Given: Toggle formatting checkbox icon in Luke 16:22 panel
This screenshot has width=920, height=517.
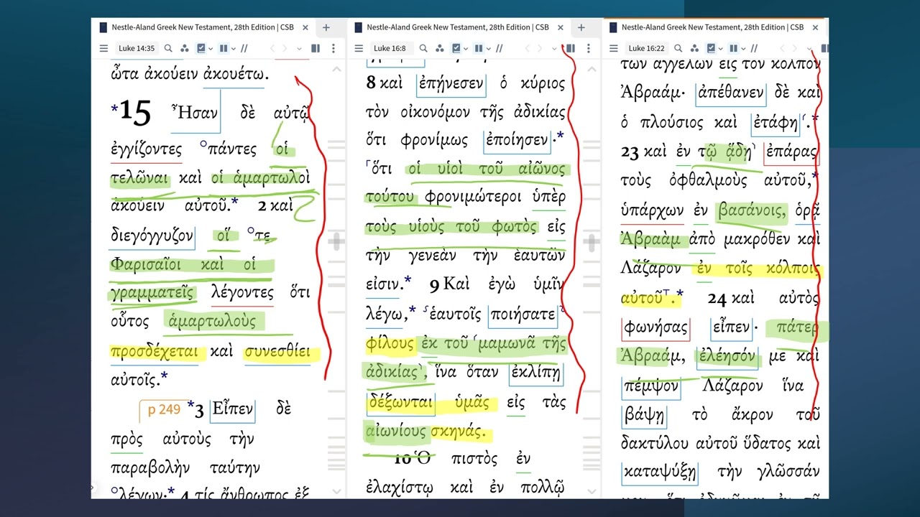Looking at the screenshot, I should point(711,48).
